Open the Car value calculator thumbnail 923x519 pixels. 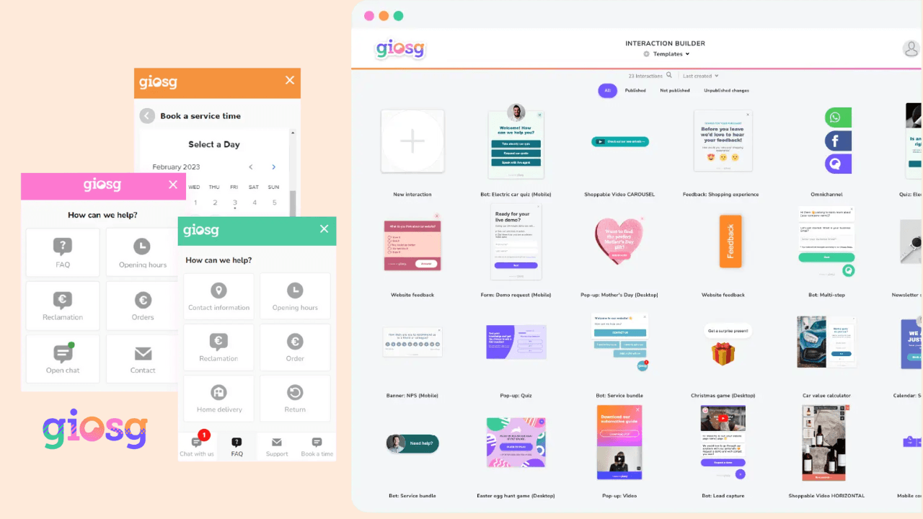point(826,342)
